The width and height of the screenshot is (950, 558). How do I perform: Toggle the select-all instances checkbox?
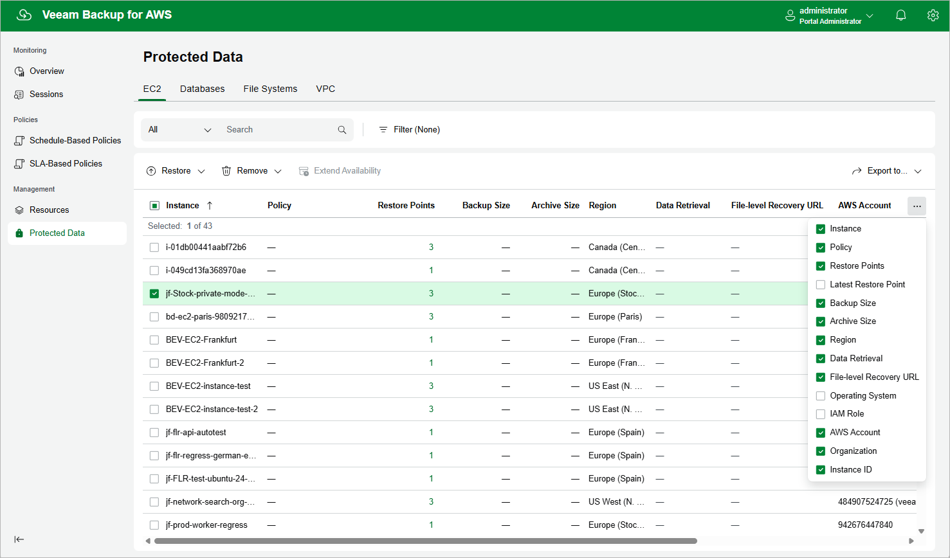(x=154, y=206)
